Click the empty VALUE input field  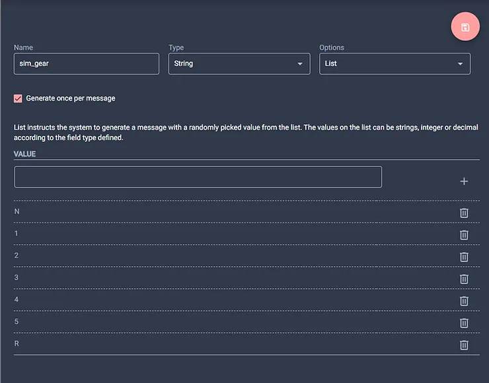[198, 177]
